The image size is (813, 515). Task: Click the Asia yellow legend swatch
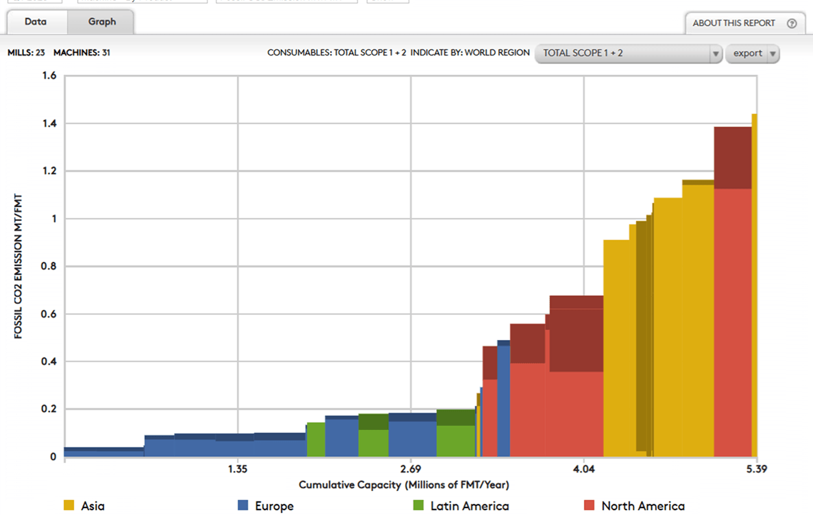(x=69, y=505)
